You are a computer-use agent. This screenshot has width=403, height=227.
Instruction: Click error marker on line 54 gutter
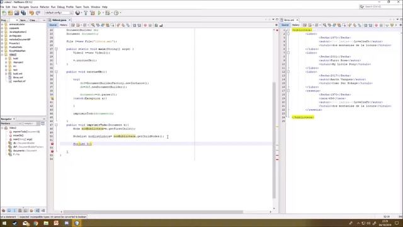pyautogui.click(x=52, y=151)
